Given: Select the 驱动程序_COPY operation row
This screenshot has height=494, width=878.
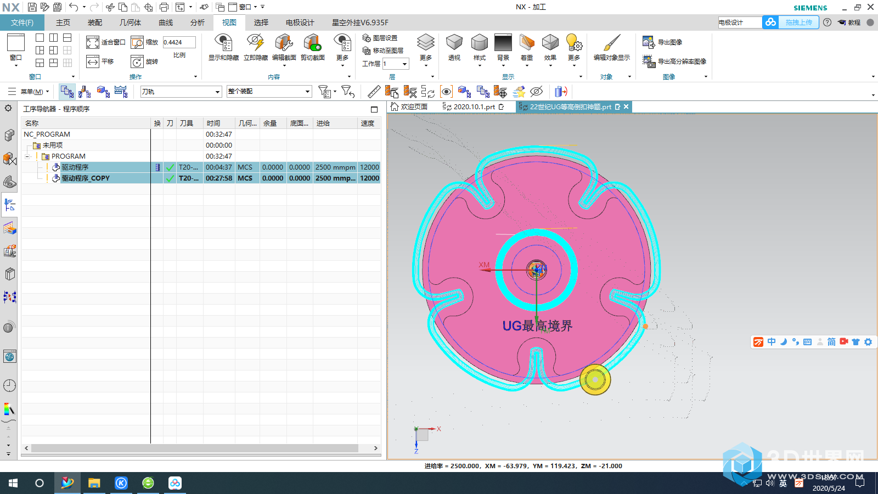Looking at the screenshot, I should click(x=201, y=178).
